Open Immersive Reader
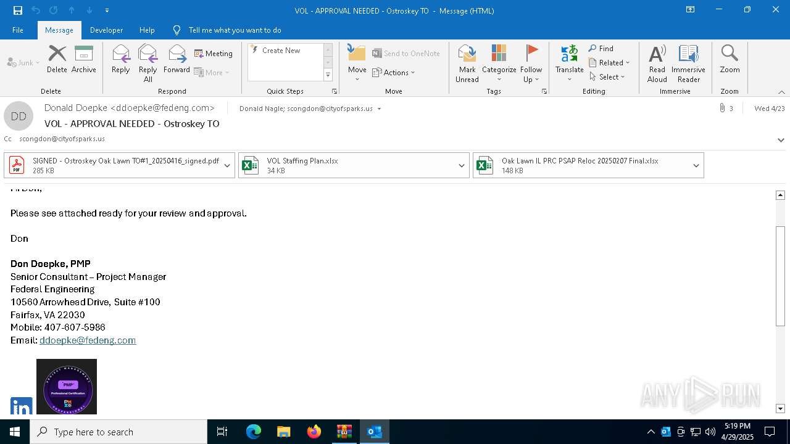 689,64
